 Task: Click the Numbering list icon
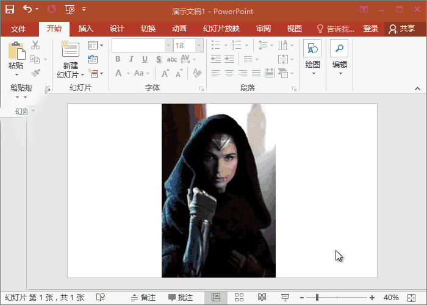(x=237, y=45)
